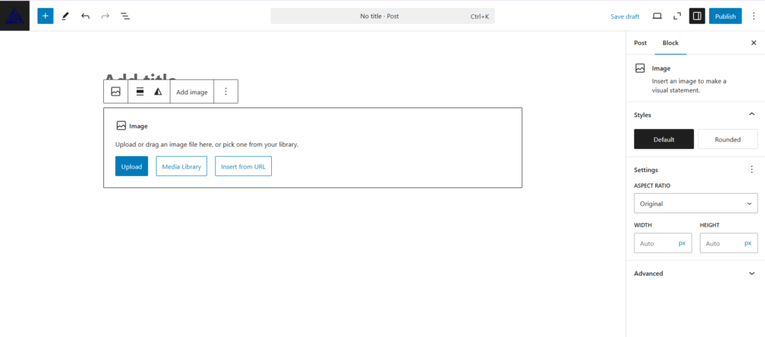This screenshot has height=337, width=765.
Task: Open block Options three-dot menu
Action: coord(226,92)
